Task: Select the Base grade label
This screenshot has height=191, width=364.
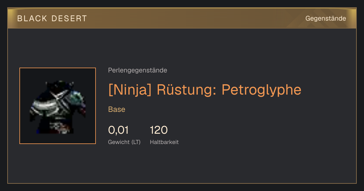Action: [x=117, y=109]
